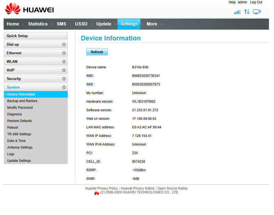The height and width of the screenshot is (215, 274).
Task: Open Backup and Restore page
Action: click(x=22, y=101)
